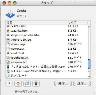Select file name yodohoku.txt

click(19, 58)
